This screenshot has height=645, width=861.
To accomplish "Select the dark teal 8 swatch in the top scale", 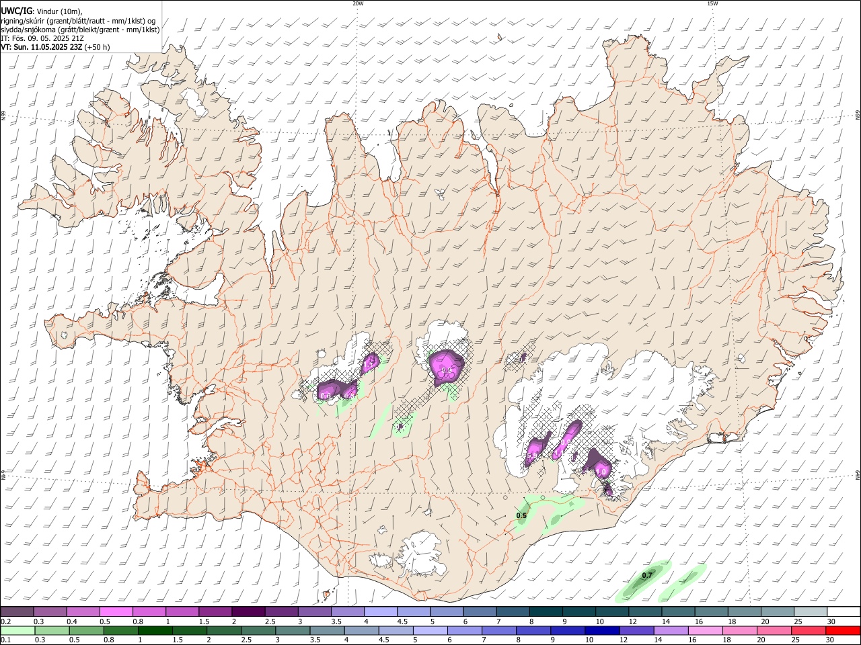I will point(546,612).
